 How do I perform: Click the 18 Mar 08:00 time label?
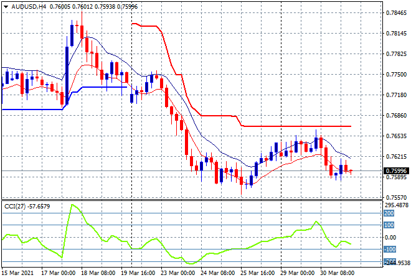pyautogui.click(x=100, y=273)
